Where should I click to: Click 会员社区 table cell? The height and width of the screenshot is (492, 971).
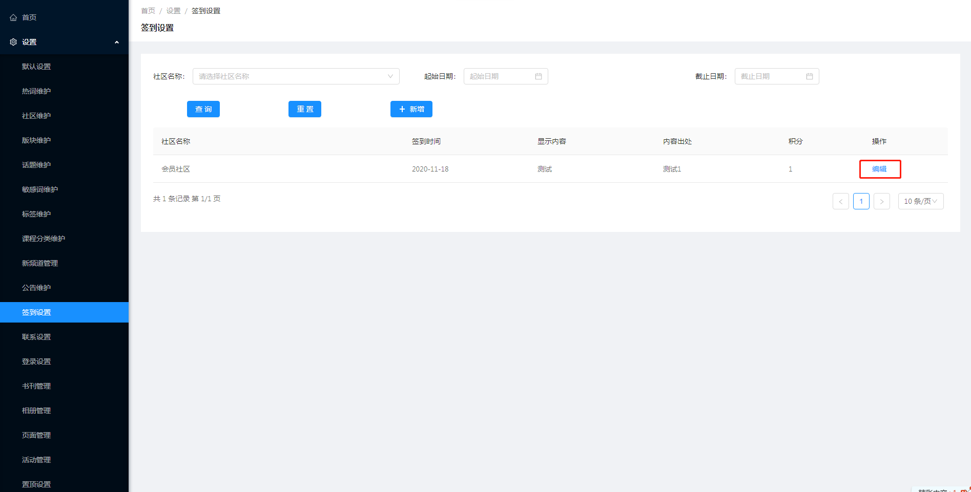(x=176, y=169)
